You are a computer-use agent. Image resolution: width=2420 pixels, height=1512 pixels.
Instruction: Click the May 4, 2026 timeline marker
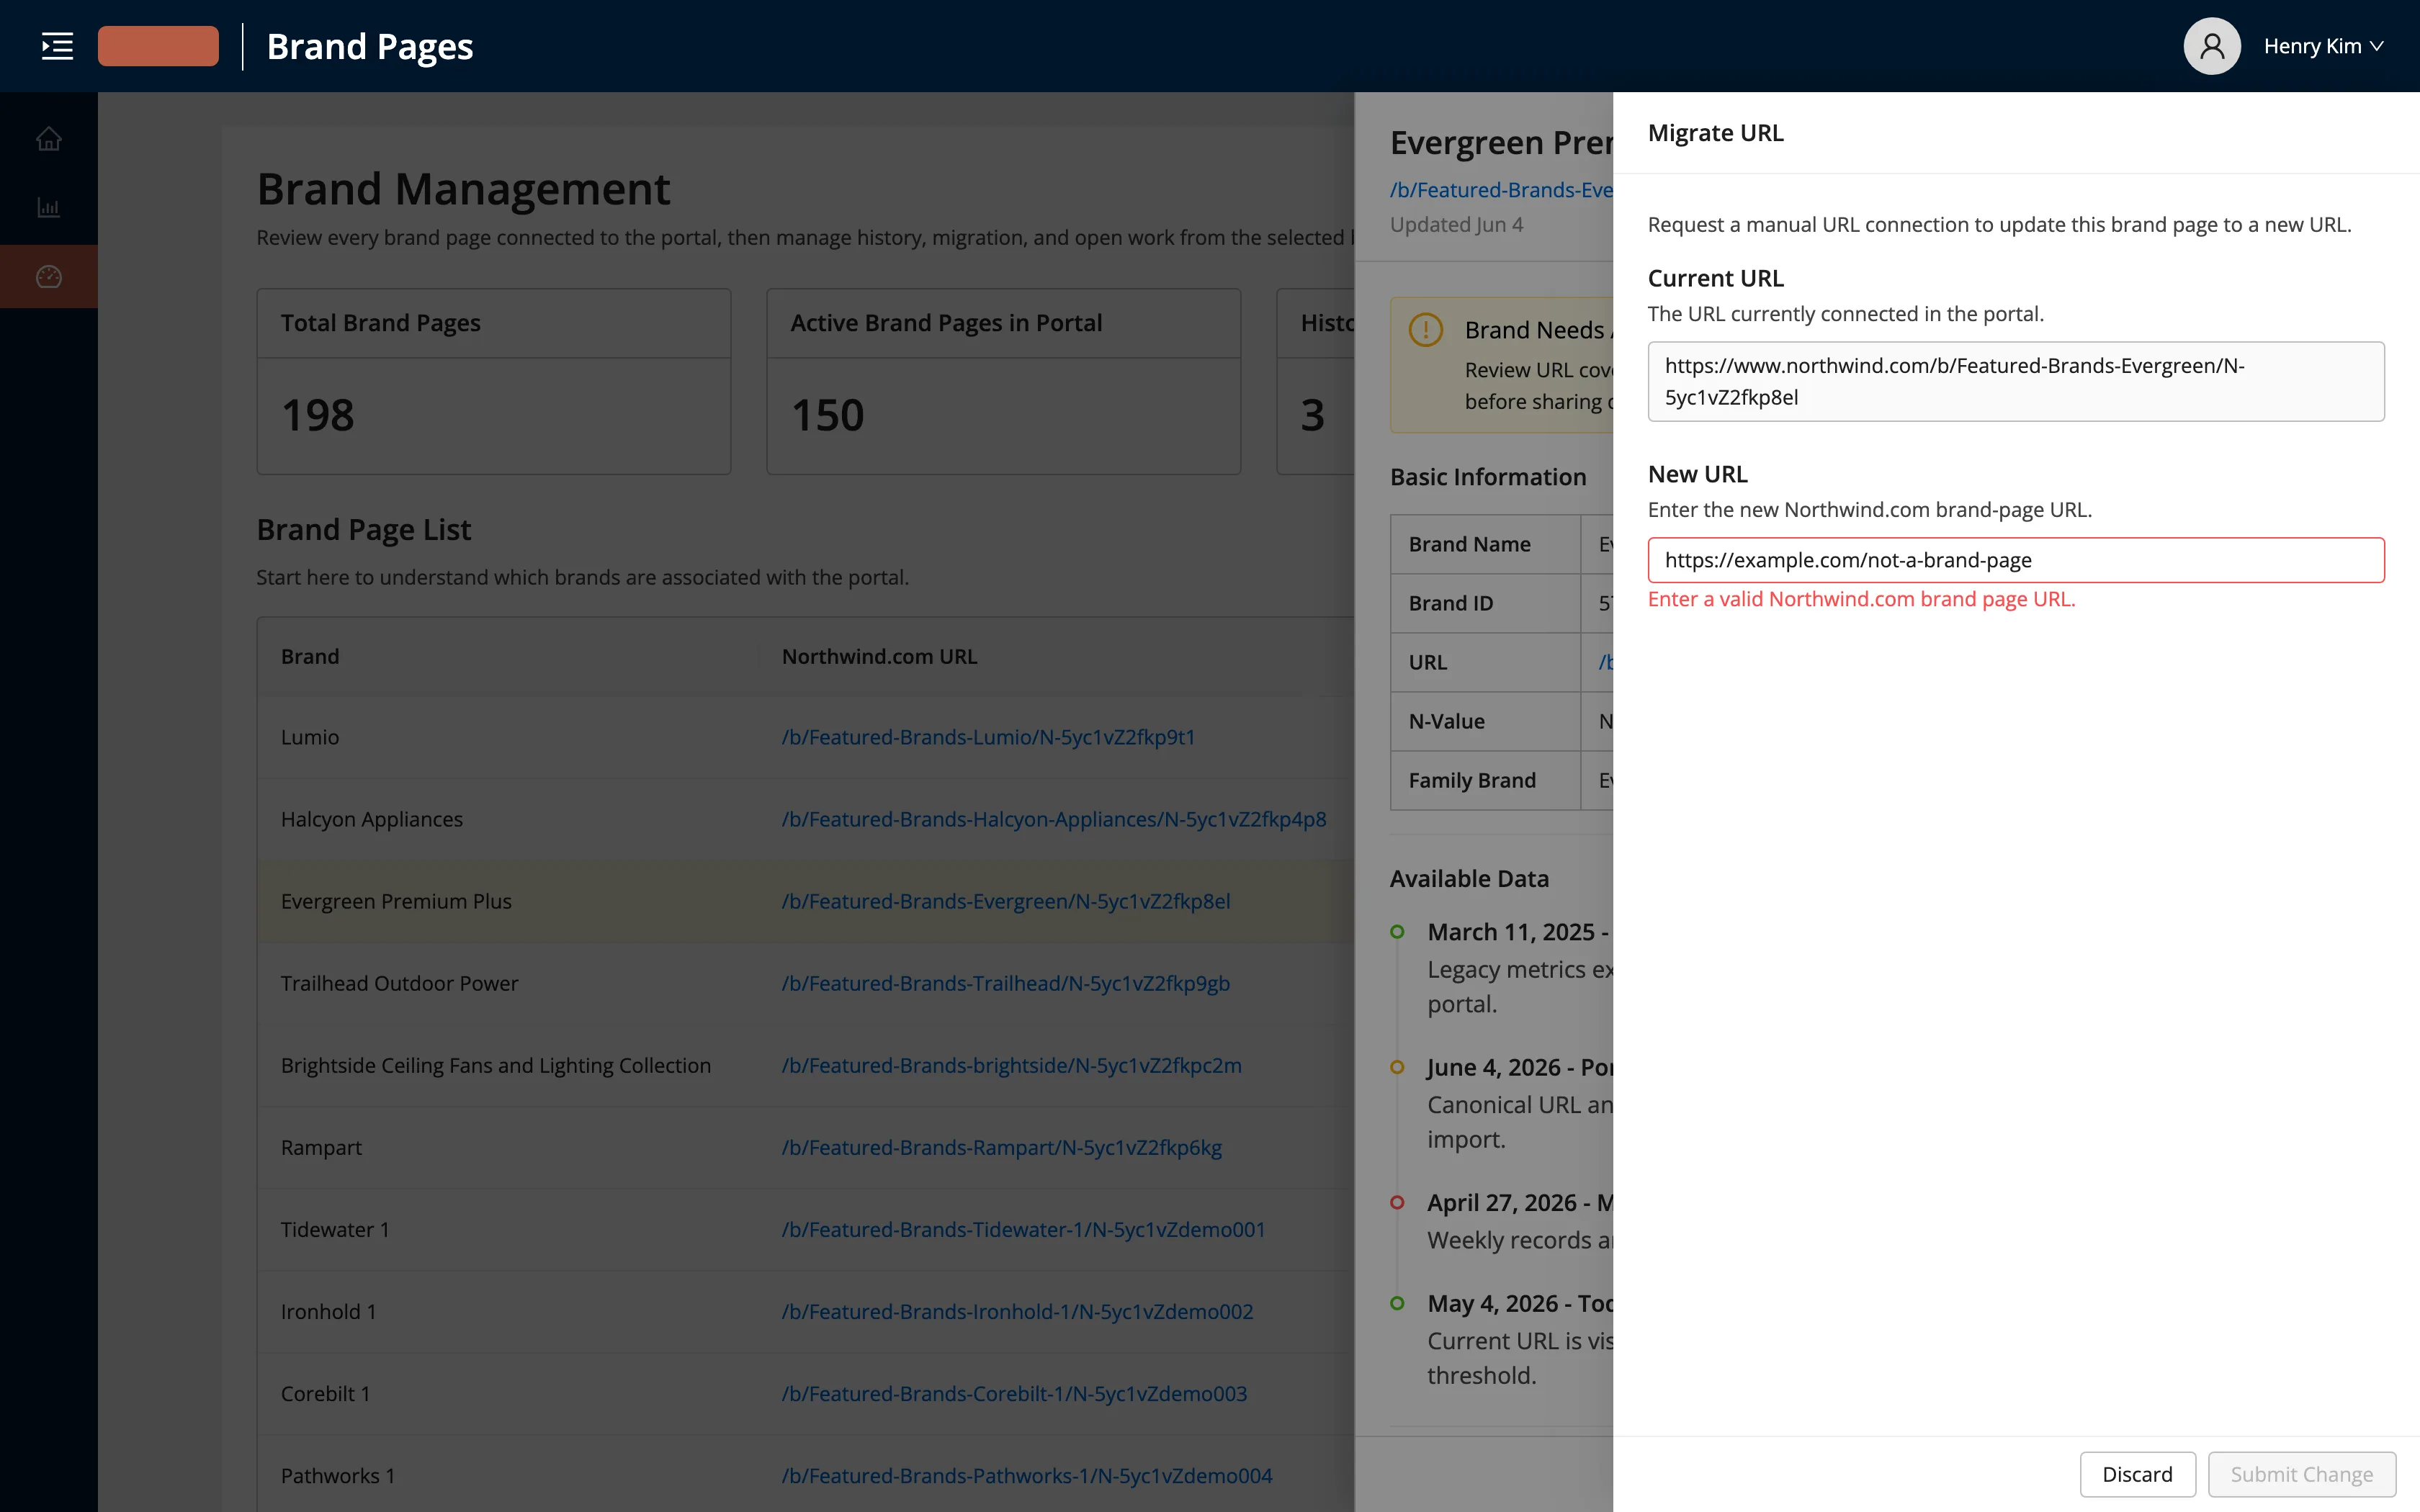click(1397, 1303)
